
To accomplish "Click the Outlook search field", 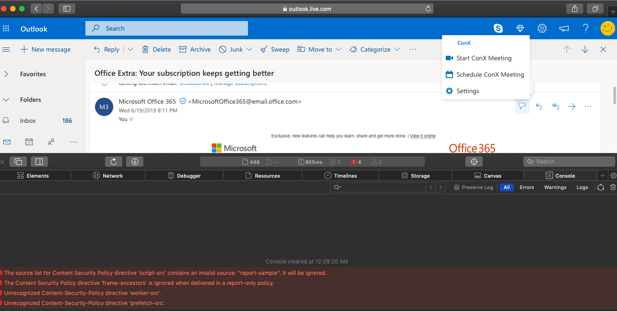I will tap(166, 28).
